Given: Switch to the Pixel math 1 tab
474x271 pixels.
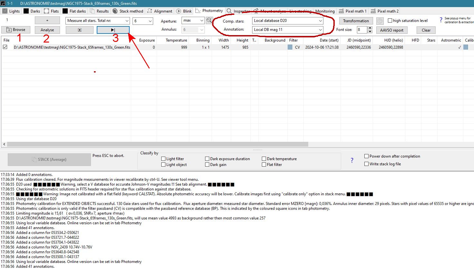Looking at the screenshot, I should tap(352, 11).
